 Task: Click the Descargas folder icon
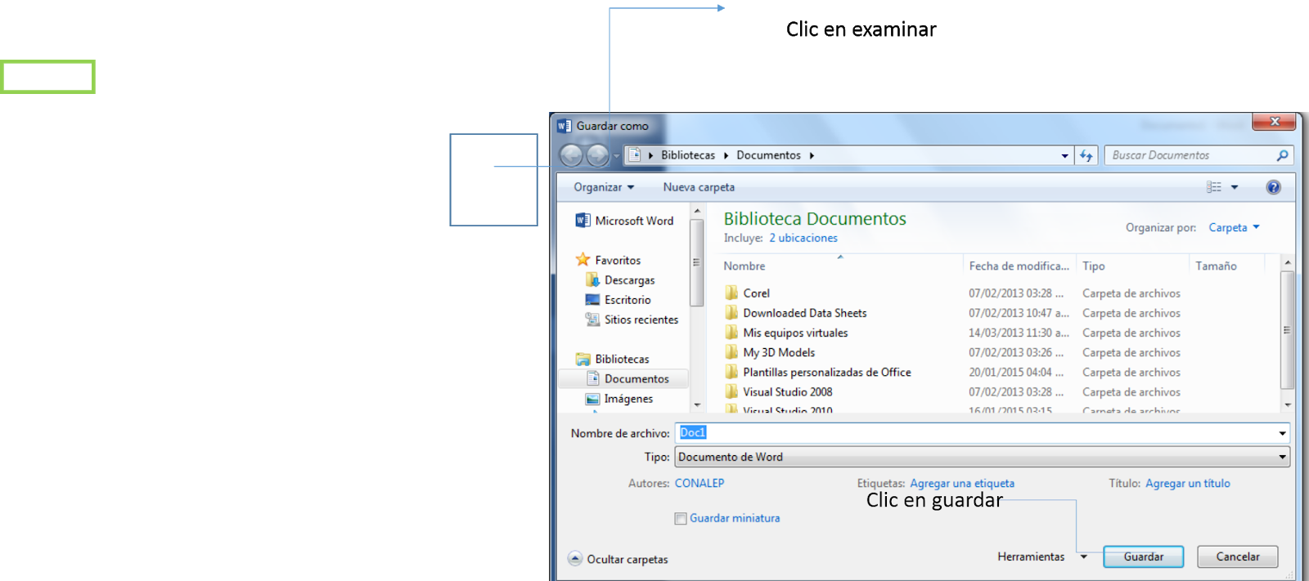(x=592, y=279)
